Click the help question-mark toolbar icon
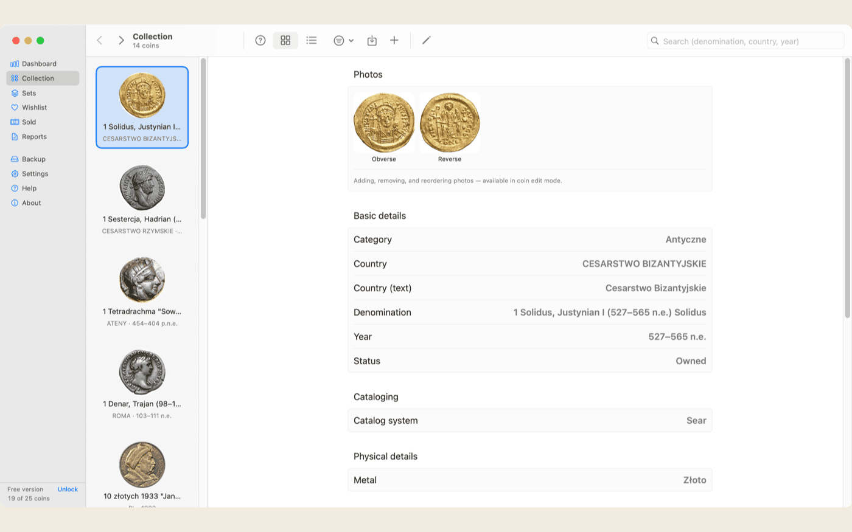852x532 pixels. [x=260, y=40]
